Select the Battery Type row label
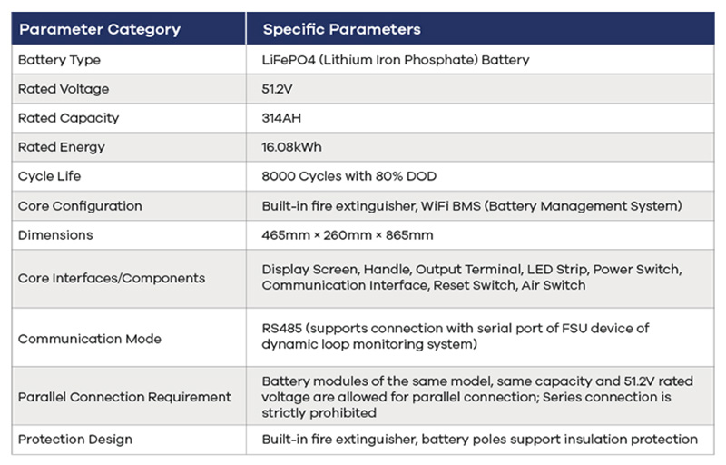Screen dimensions: 726x465 59,60
